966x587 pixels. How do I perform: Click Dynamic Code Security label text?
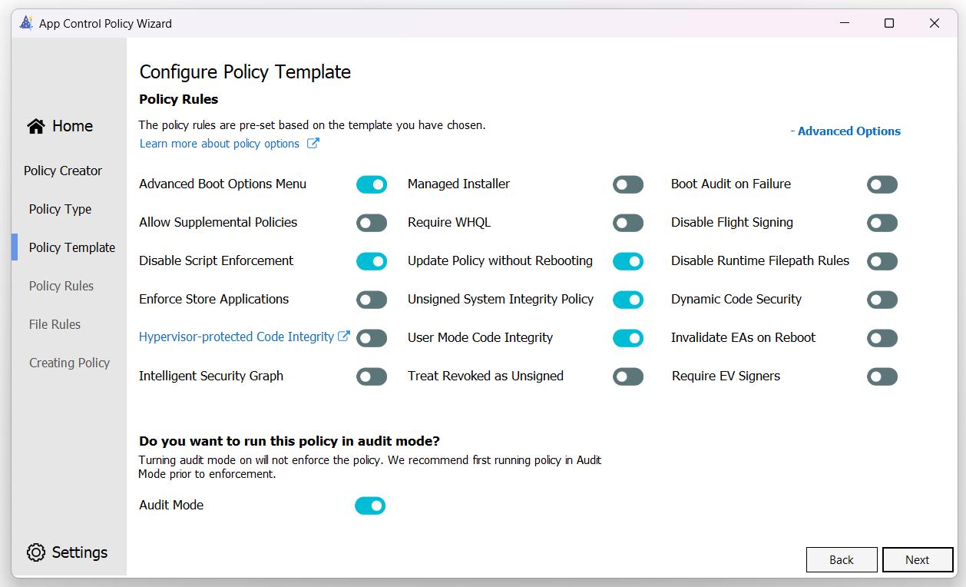[x=736, y=299]
